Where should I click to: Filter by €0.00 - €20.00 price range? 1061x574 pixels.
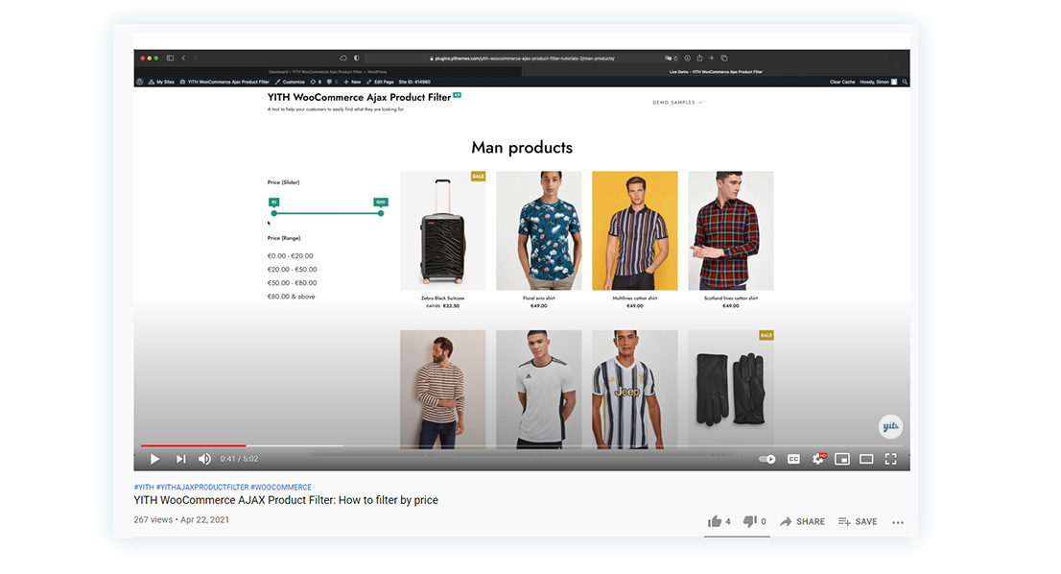[291, 256]
